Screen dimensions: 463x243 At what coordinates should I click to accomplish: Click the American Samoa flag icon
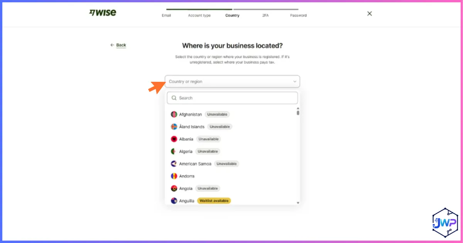(x=174, y=164)
